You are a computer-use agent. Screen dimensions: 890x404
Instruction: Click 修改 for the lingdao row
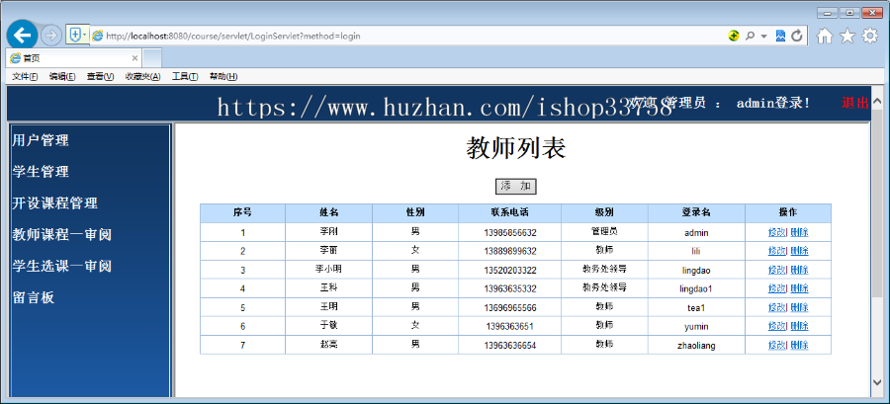pos(777,270)
